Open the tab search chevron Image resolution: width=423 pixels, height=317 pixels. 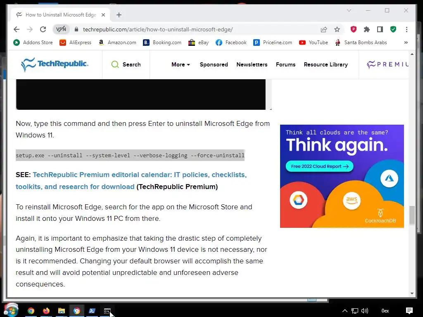coord(349,10)
